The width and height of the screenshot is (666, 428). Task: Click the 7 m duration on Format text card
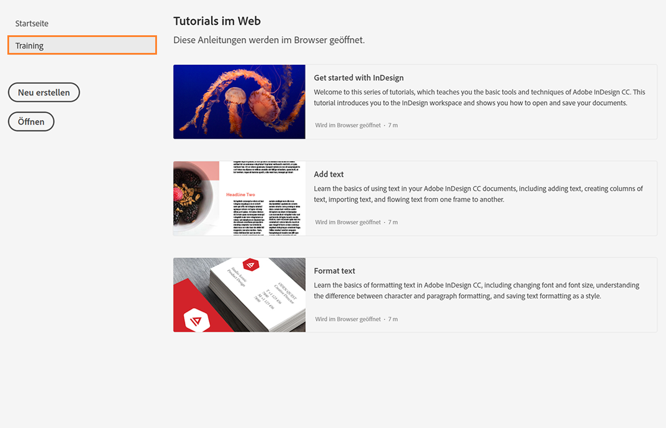point(393,319)
